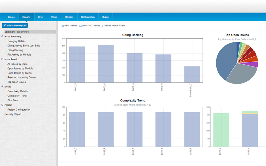The image size is (266, 166).
Task: Collapse the Metric section
Action: tap(2, 87)
